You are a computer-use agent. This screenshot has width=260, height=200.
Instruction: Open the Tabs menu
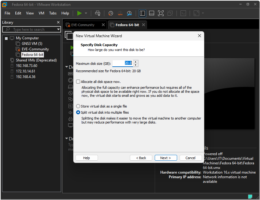click(x=53, y=13)
